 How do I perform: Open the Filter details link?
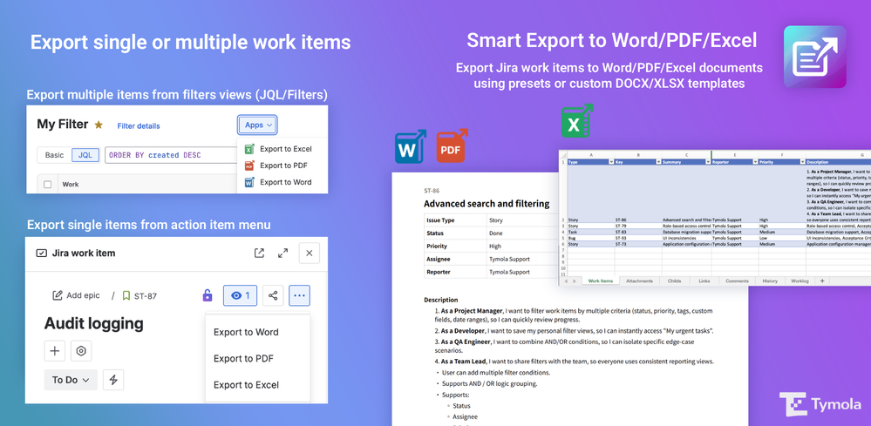click(139, 126)
